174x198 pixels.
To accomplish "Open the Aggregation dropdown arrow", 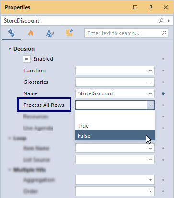I will pos(151,180).
